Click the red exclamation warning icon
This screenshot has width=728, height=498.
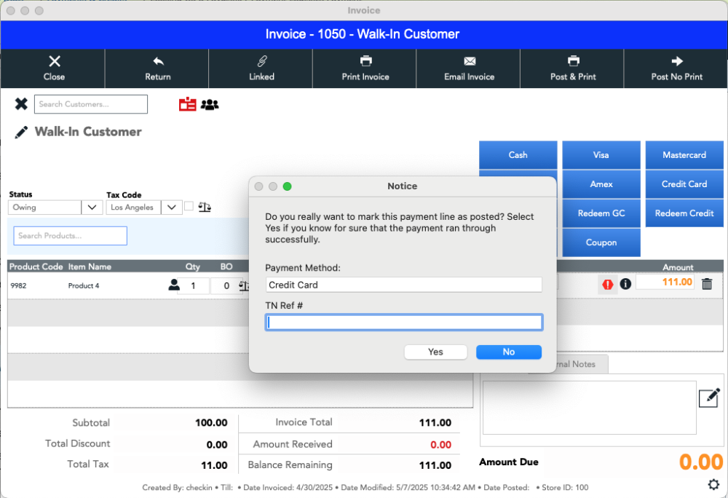(x=606, y=285)
